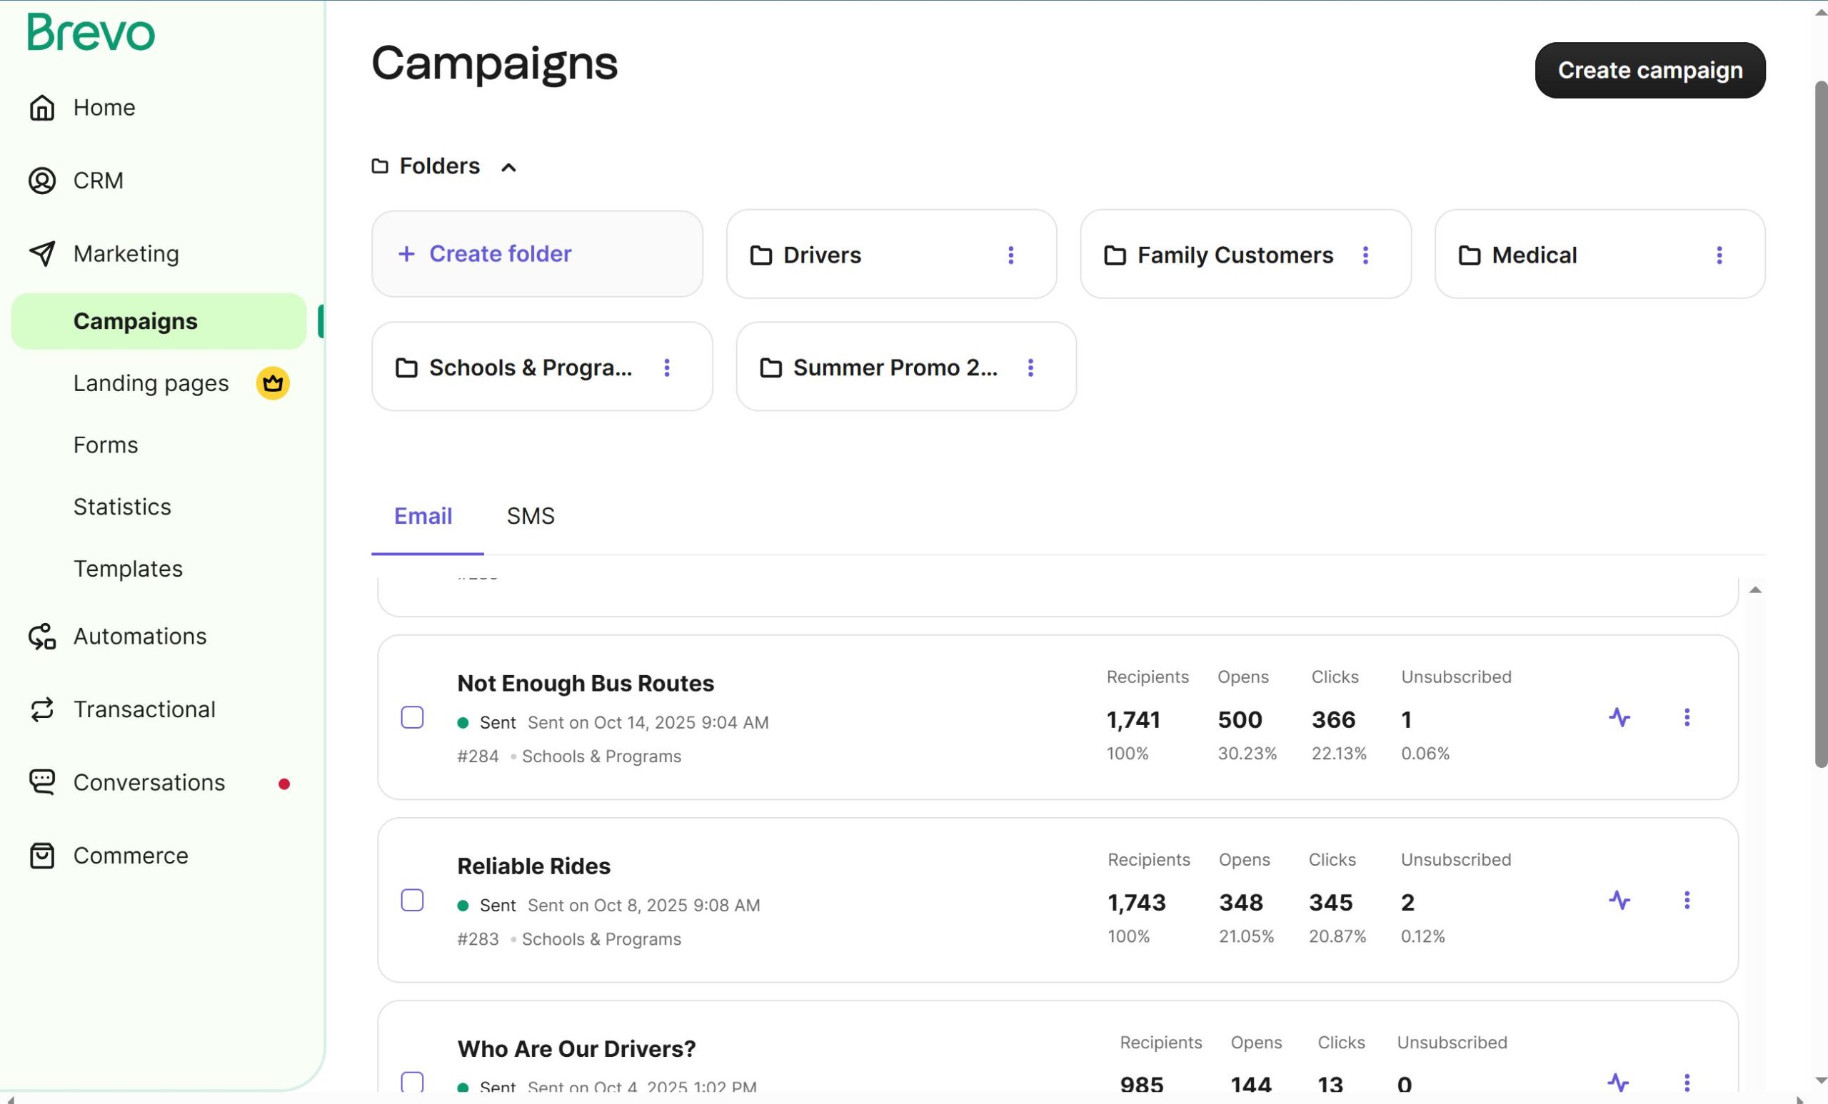Open more options for Who Are Our Drivers?
The height and width of the screenshot is (1104, 1828).
tap(1687, 1083)
